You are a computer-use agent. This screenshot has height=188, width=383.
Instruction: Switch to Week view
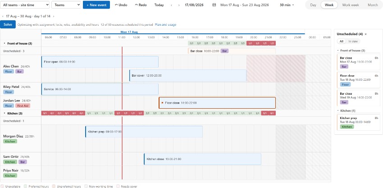tap(329, 5)
